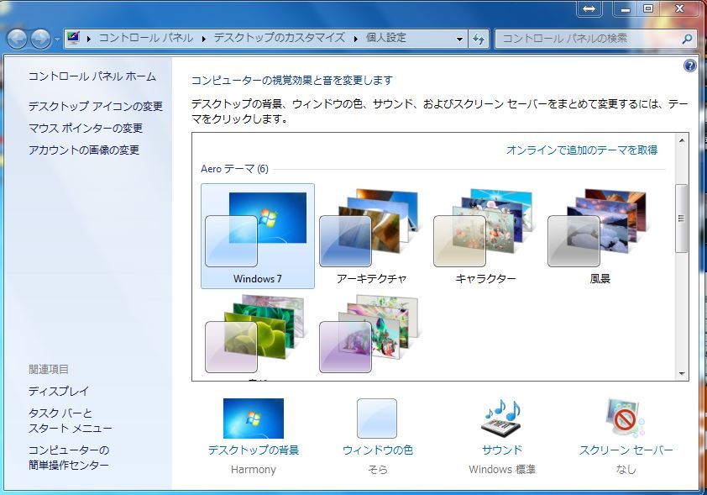This screenshot has width=707, height=495.
Task: Click 関連項目 section label
Action: (49, 370)
